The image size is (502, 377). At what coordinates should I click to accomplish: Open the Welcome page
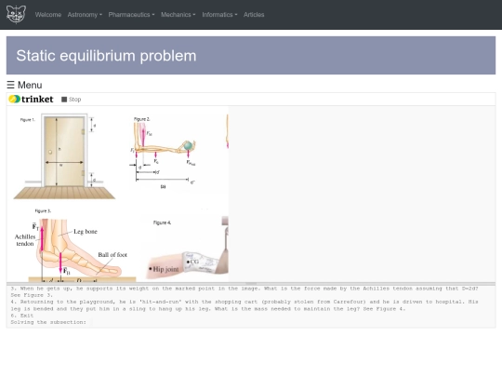click(x=48, y=15)
